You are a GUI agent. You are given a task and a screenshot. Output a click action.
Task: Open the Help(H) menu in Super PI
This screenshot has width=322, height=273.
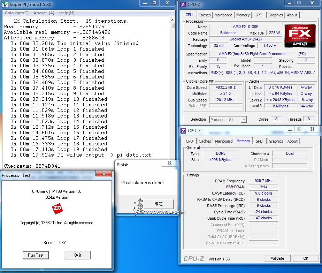67,13
